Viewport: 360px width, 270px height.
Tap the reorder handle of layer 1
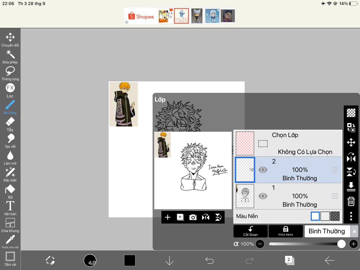click(335, 196)
